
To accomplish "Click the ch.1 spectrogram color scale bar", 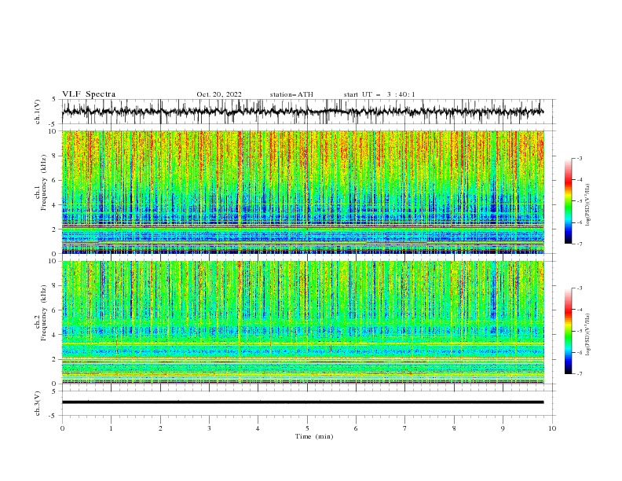I will (x=568, y=201).
